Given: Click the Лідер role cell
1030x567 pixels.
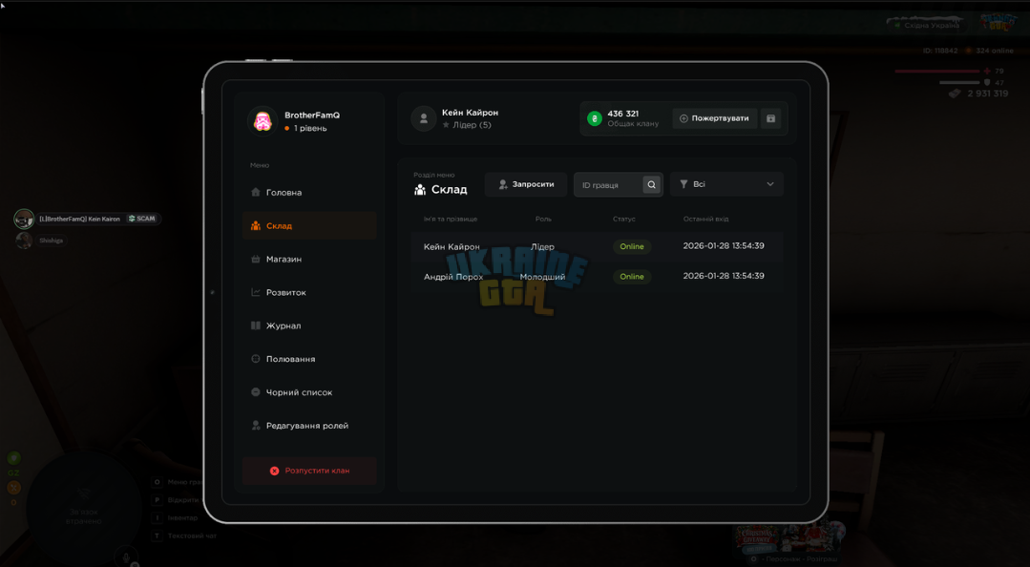Looking at the screenshot, I should pyautogui.click(x=542, y=247).
